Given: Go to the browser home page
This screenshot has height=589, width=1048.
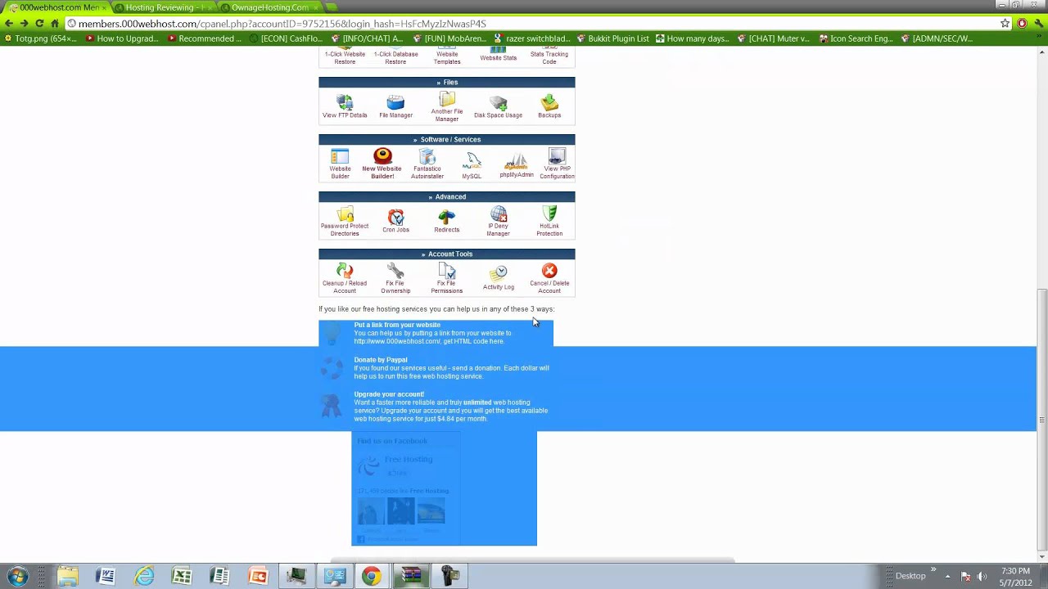Looking at the screenshot, I should 55,24.
